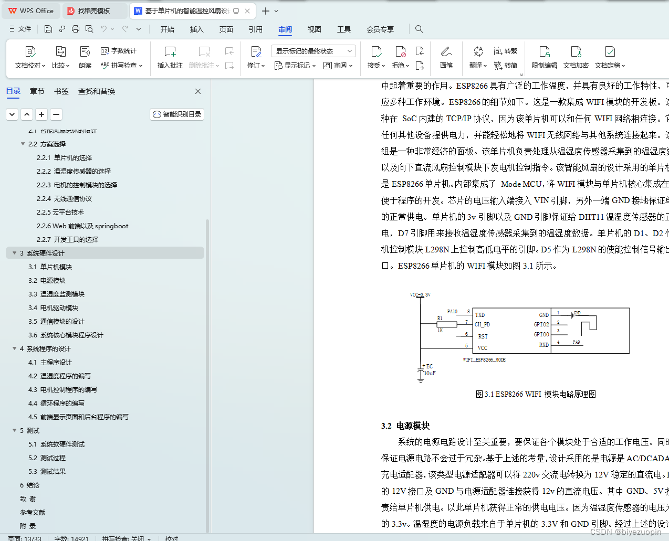
Task: Switch to the 页面 ribbon tab
Action: coord(226,29)
